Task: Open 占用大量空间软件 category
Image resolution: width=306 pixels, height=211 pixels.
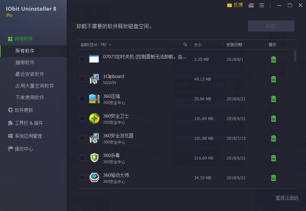Action: pyautogui.click(x=35, y=86)
